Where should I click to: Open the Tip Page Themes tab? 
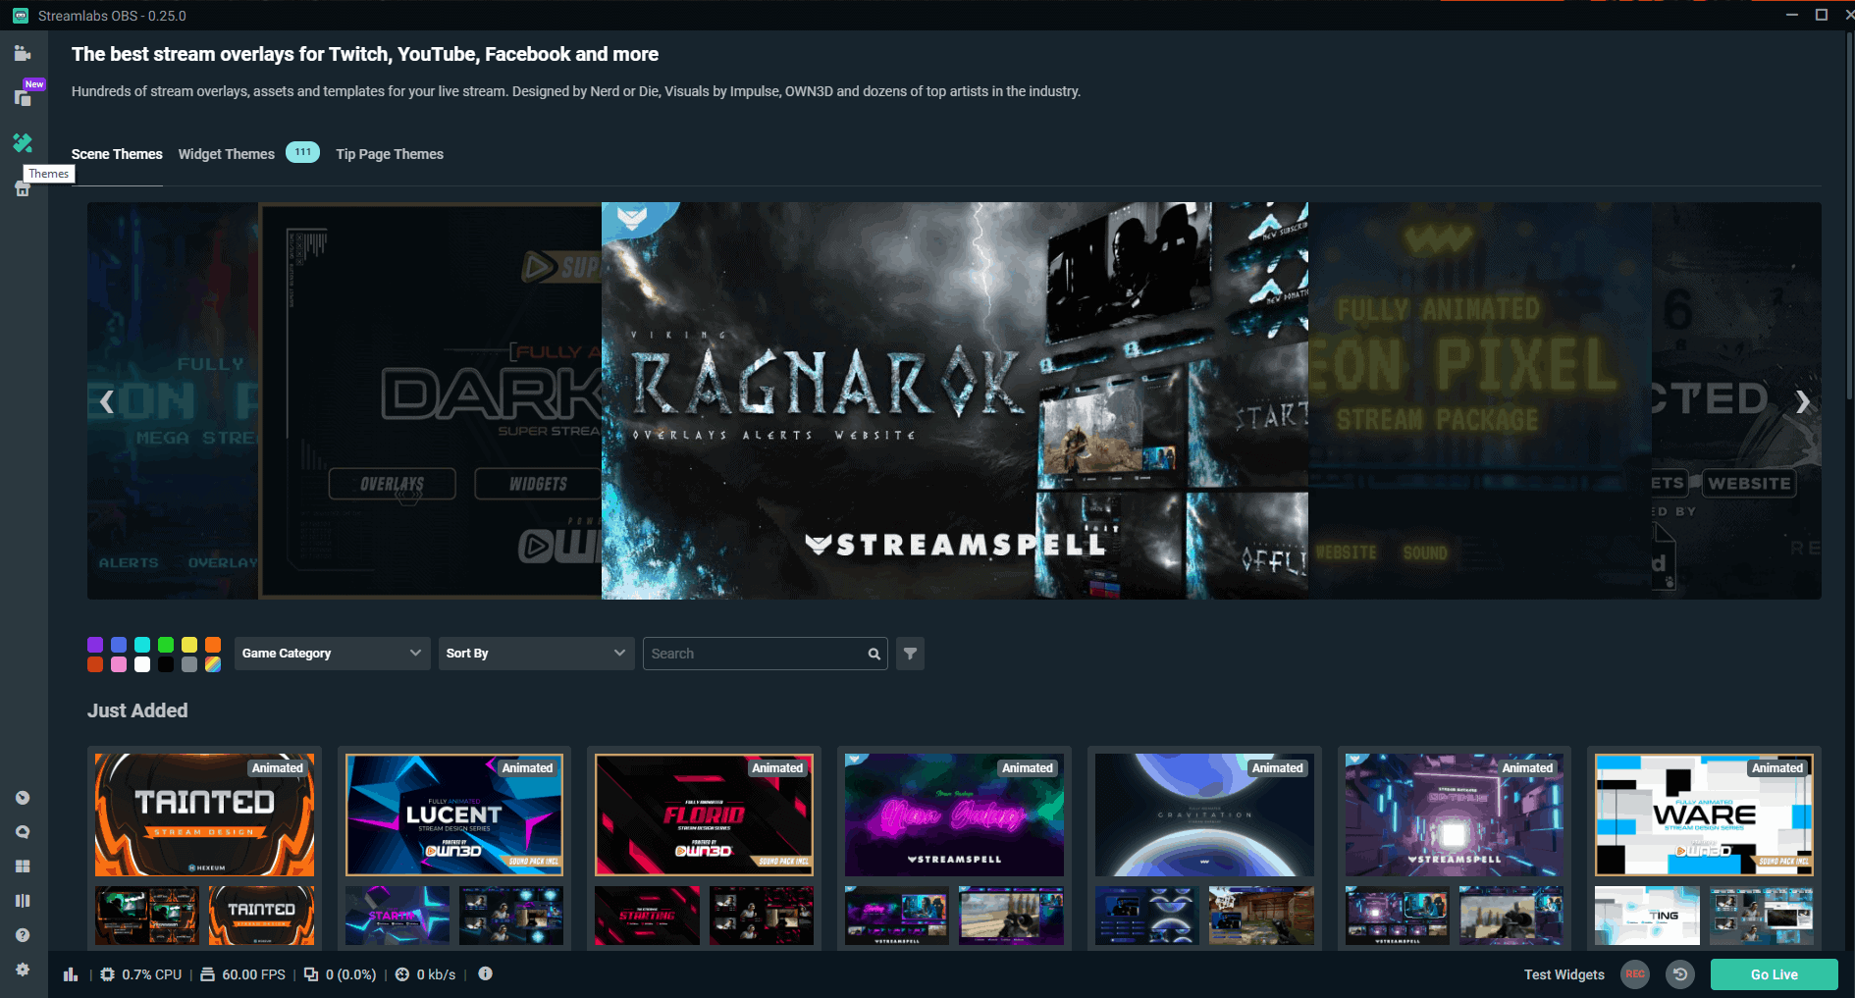click(390, 154)
